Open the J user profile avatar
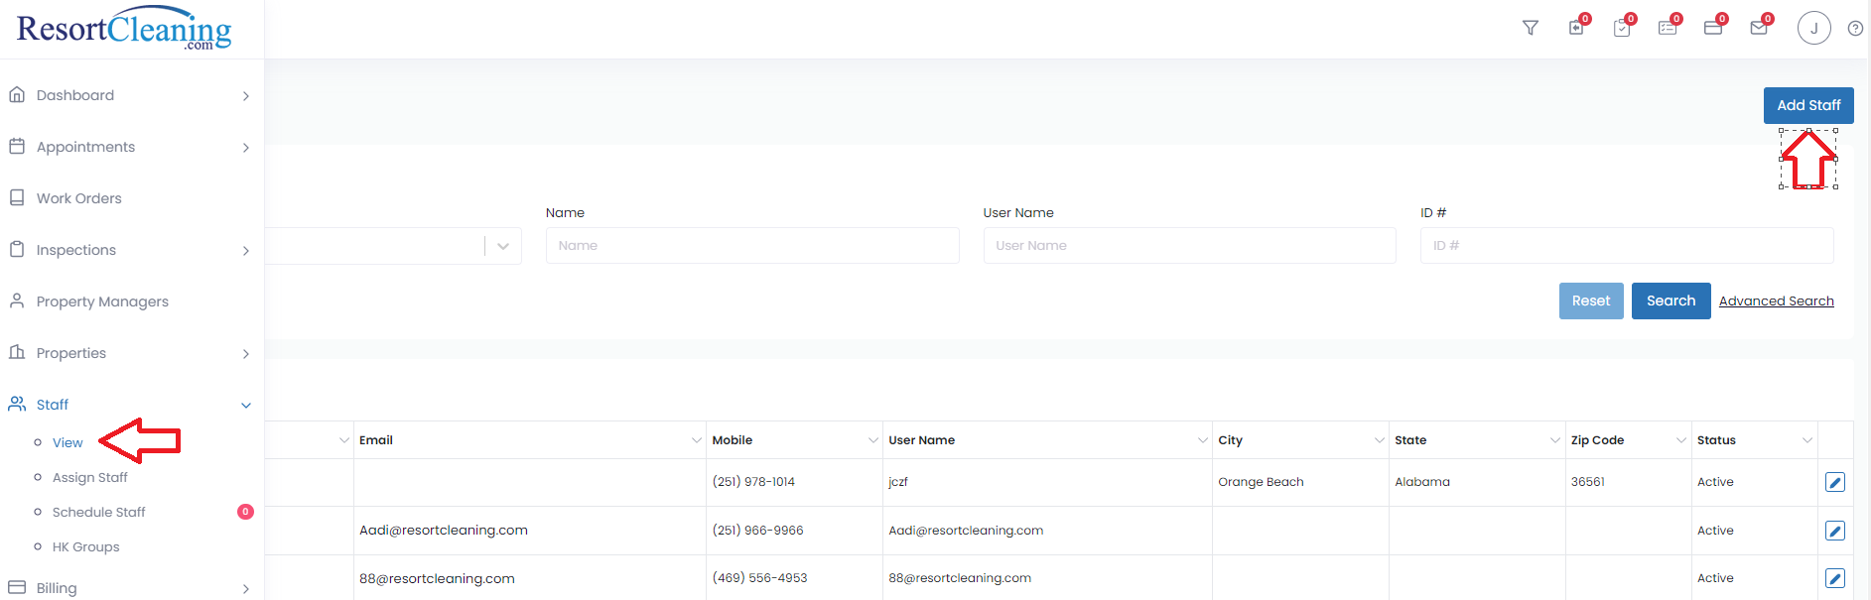The width and height of the screenshot is (1871, 600). click(x=1814, y=28)
